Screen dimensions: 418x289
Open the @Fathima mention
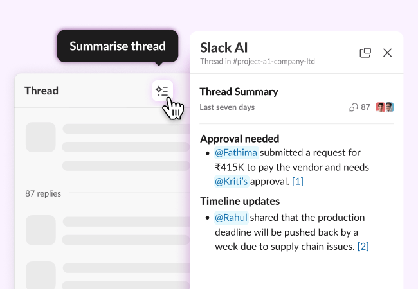point(236,153)
